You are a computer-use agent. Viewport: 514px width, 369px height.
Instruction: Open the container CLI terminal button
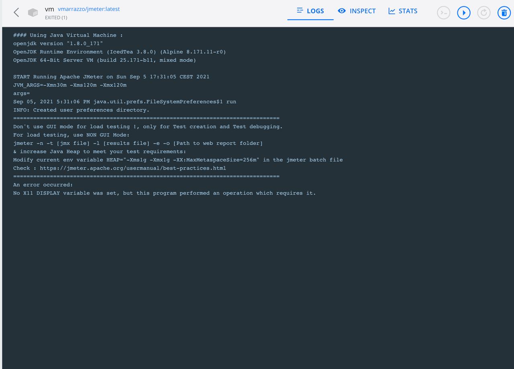(444, 13)
